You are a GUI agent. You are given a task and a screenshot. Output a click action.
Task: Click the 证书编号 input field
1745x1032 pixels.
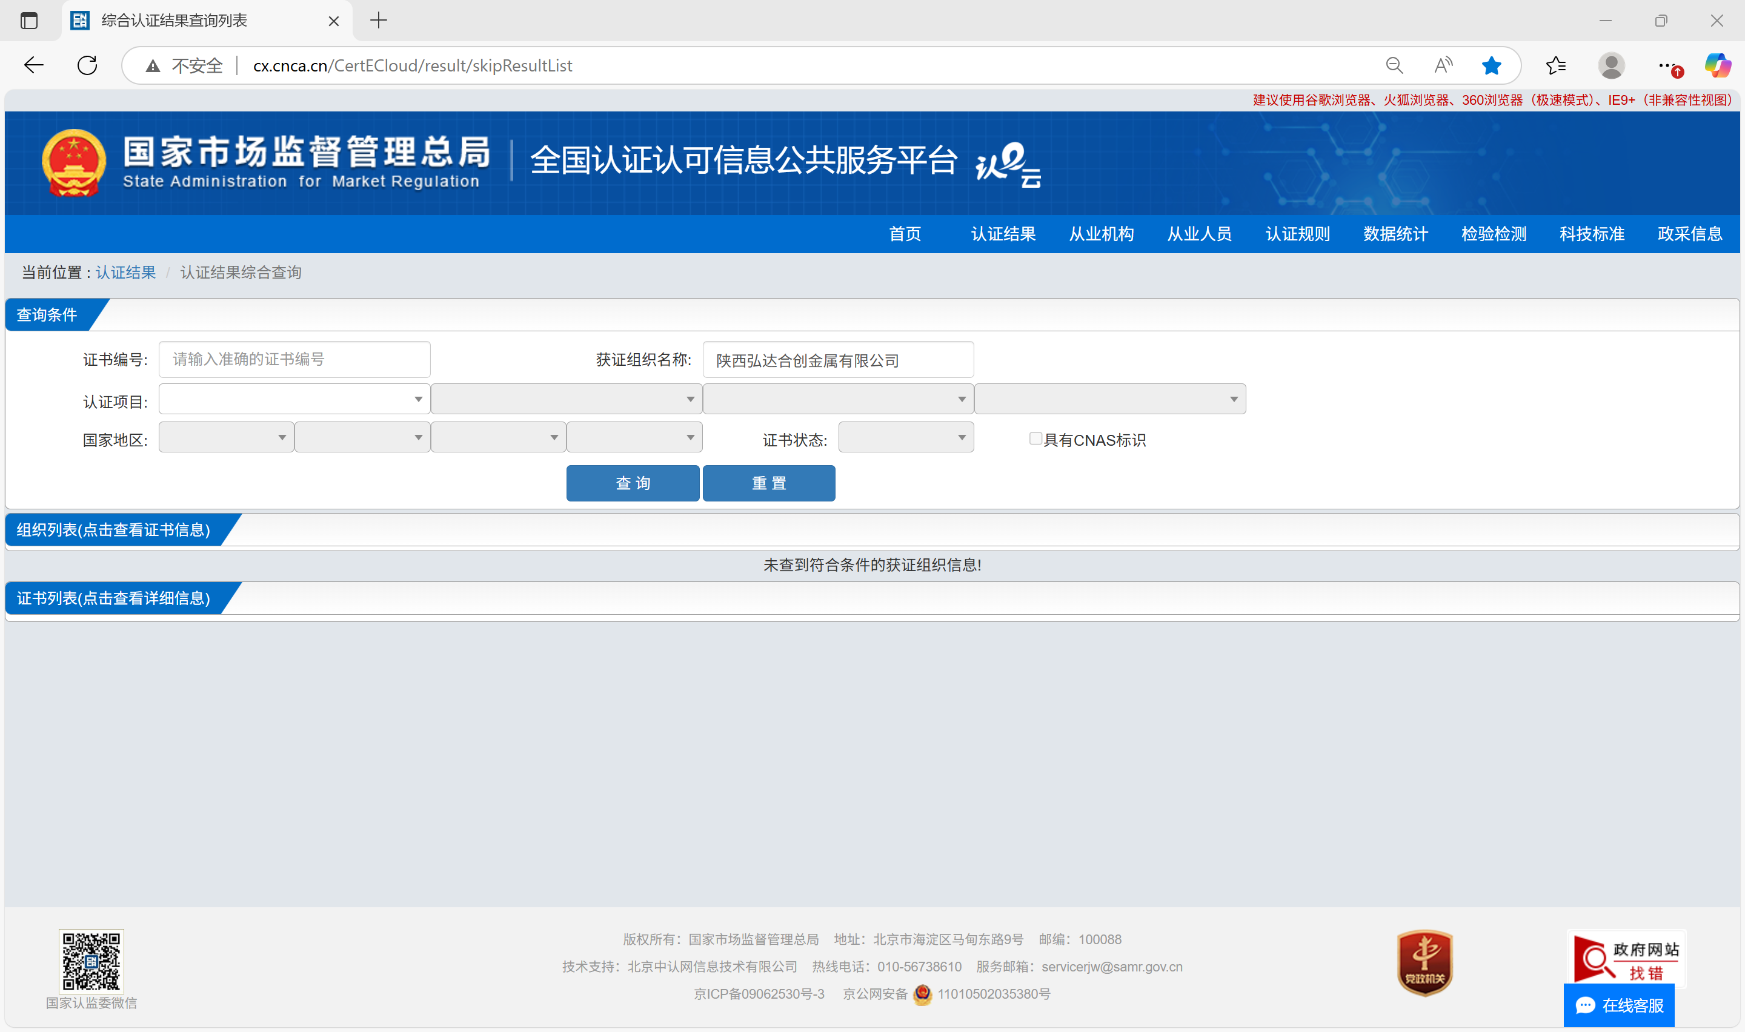pyautogui.click(x=294, y=360)
